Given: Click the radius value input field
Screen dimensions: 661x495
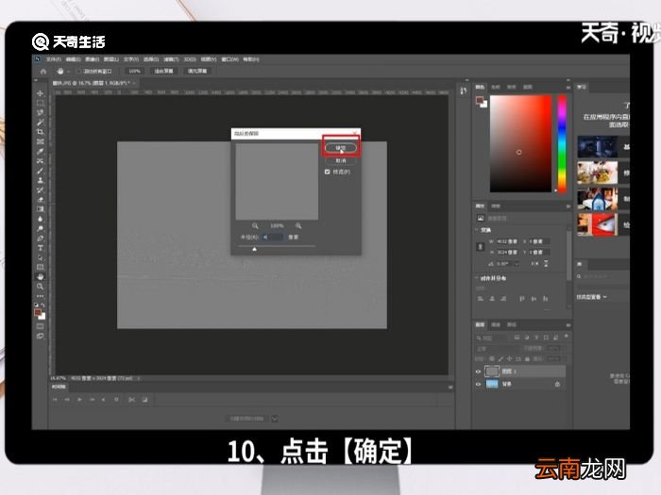Looking at the screenshot, I should click(273, 238).
